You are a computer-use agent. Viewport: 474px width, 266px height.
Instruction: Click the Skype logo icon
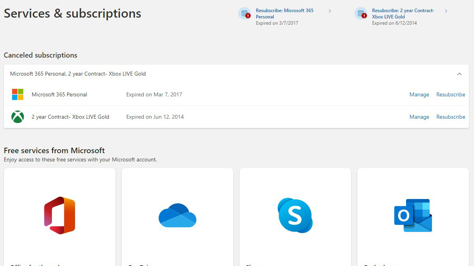point(295,215)
